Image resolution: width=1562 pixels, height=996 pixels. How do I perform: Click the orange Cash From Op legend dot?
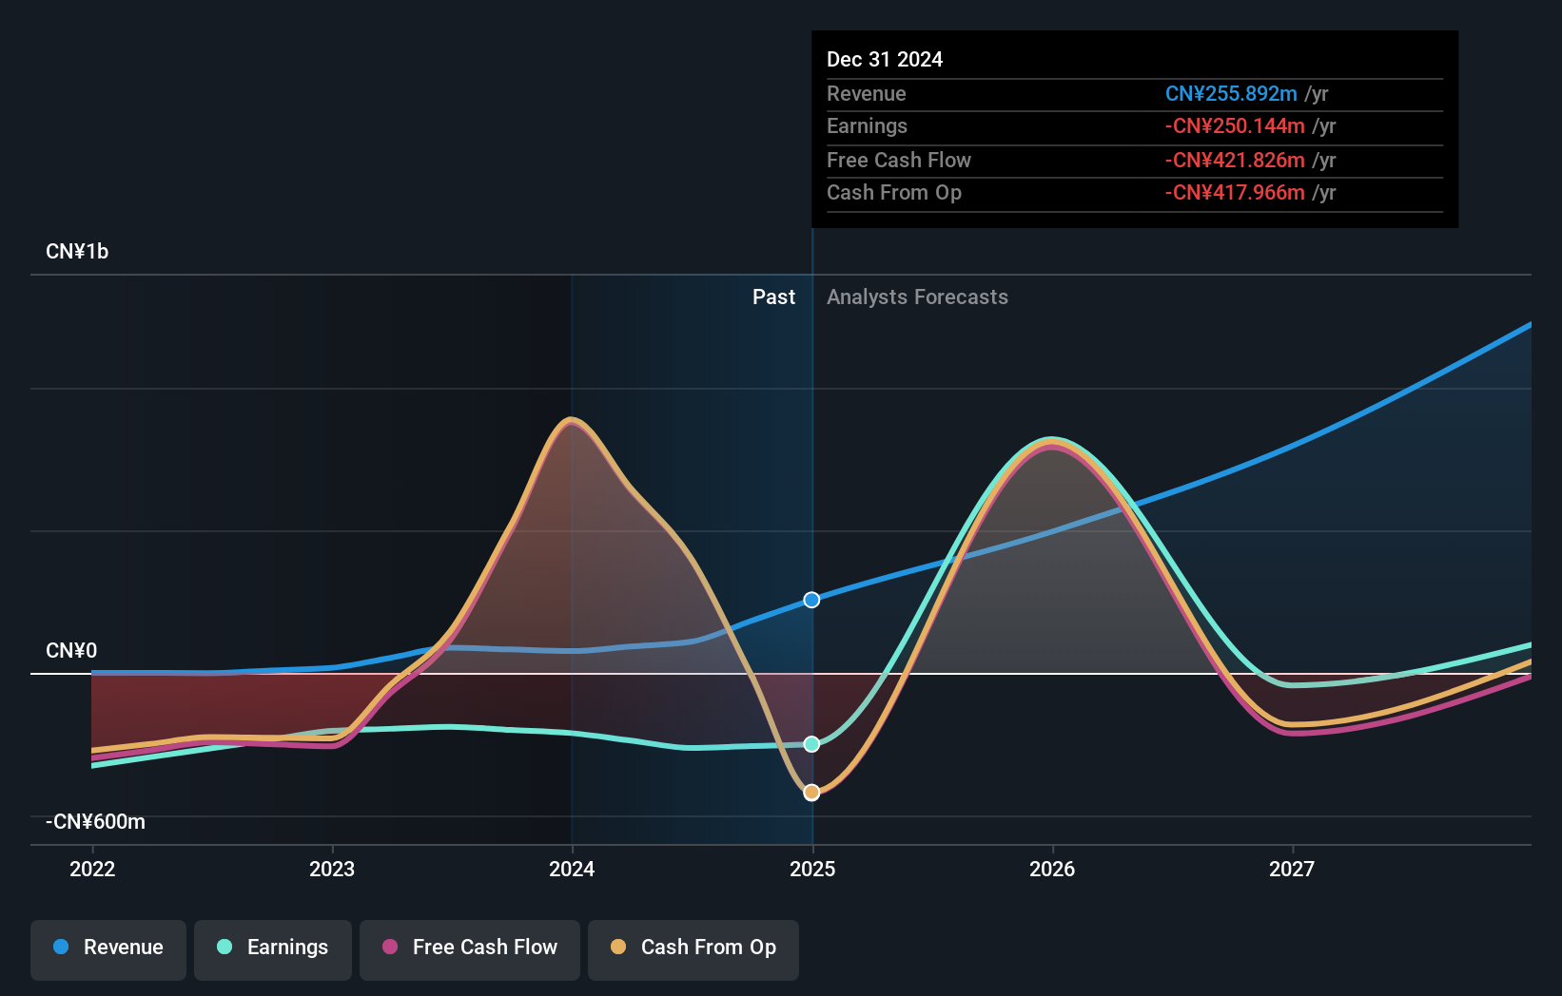(x=618, y=947)
